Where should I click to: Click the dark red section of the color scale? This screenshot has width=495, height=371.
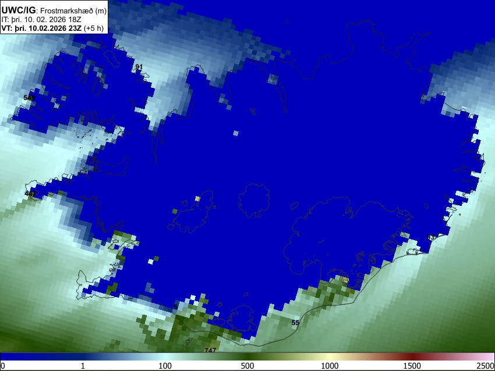pos(412,356)
